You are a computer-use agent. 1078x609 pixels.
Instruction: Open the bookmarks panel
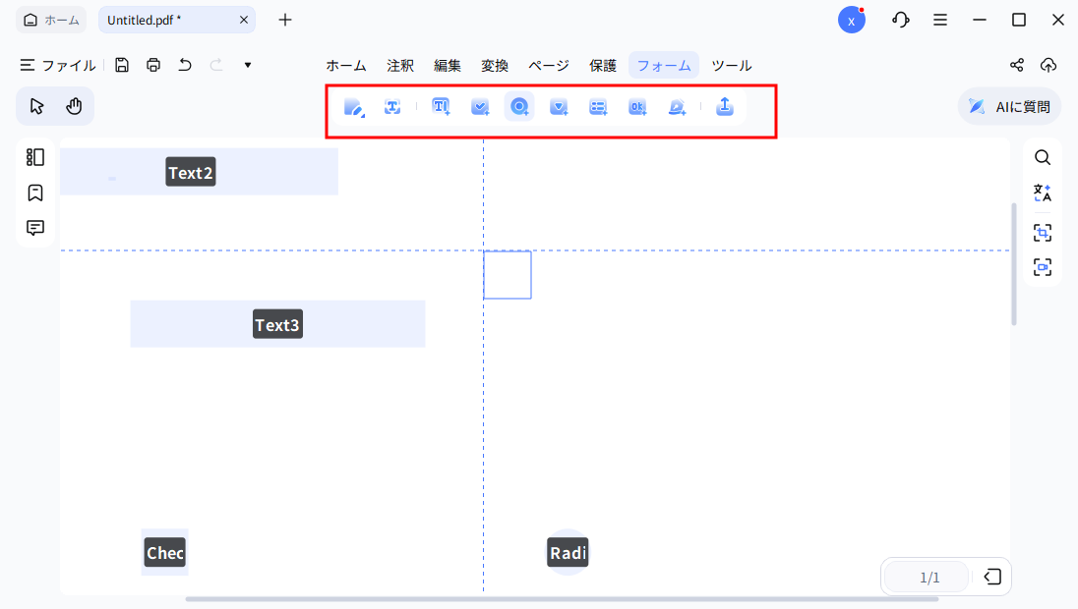click(35, 193)
